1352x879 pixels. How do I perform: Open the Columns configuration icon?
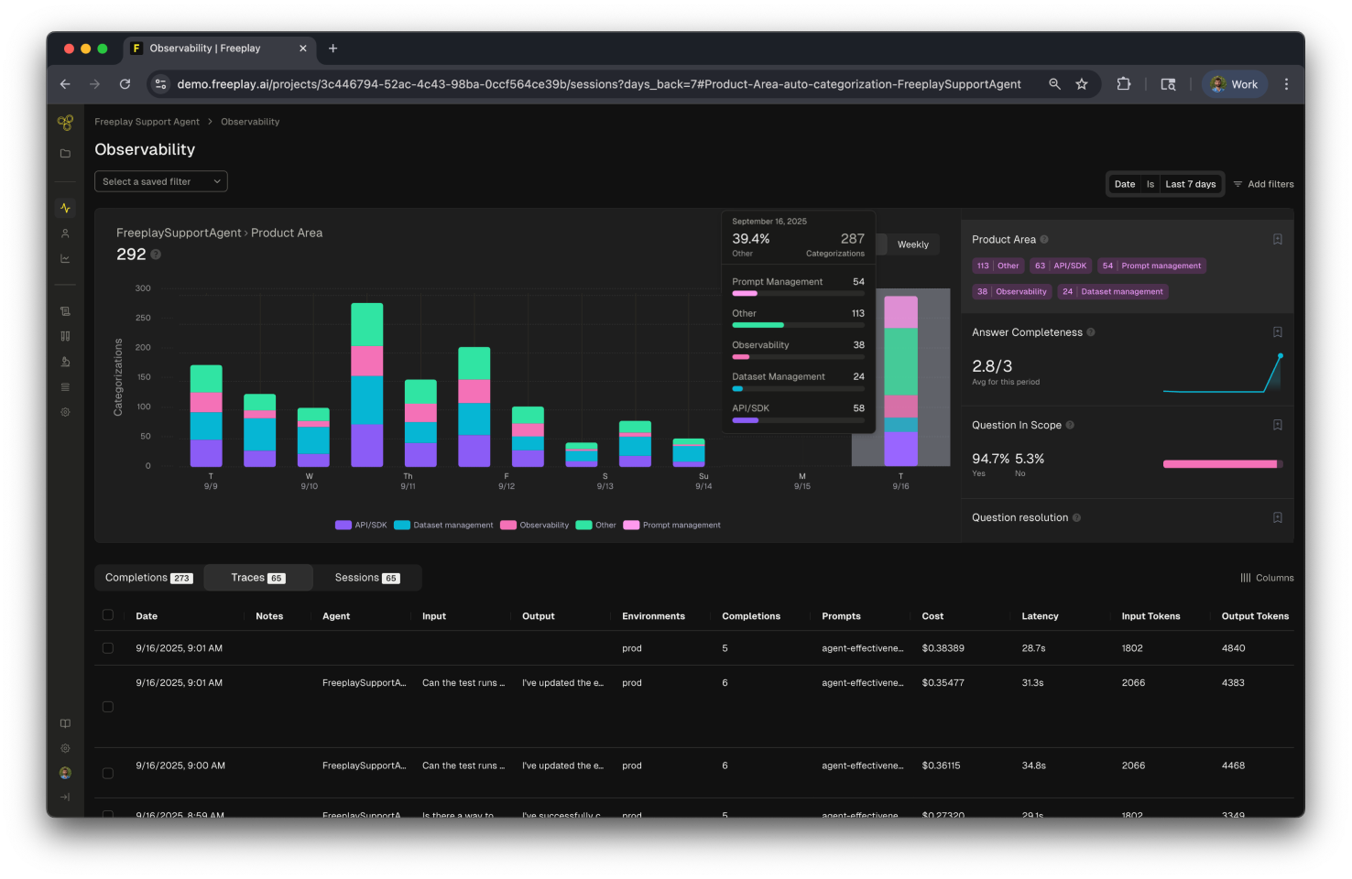(x=1246, y=578)
